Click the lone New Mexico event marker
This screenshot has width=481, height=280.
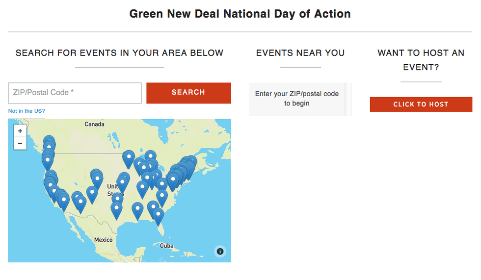(92, 192)
